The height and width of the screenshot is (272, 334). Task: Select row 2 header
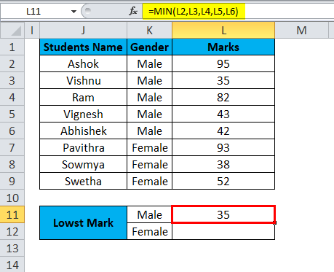click(12, 63)
